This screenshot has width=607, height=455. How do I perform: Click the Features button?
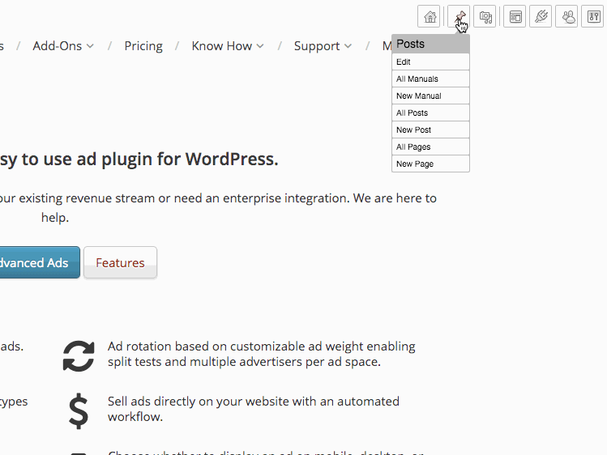[x=121, y=262]
